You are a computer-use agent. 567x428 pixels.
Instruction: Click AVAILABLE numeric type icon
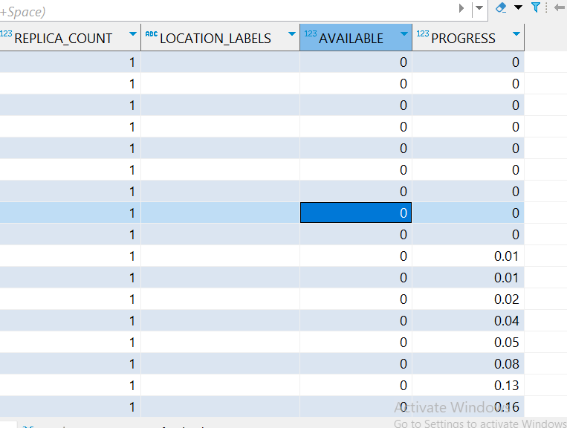(x=311, y=33)
